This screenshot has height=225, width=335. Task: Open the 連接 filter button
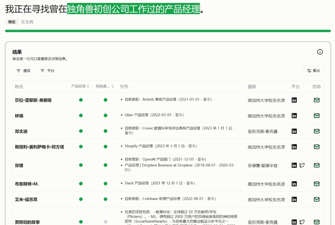tap(23, 71)
